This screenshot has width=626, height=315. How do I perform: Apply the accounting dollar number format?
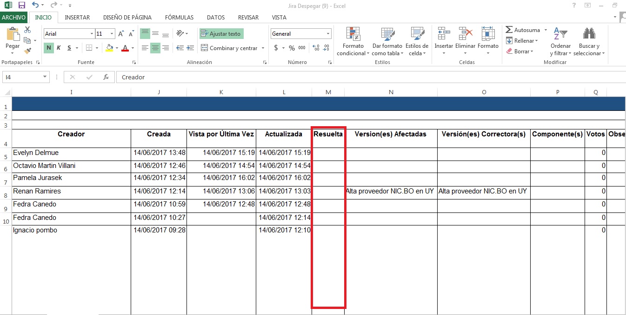pos(276,48)
